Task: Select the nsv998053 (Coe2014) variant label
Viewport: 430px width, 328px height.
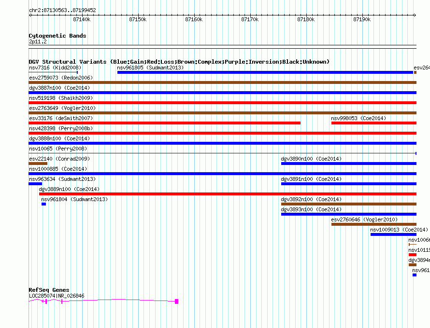Action: [358, 118]
